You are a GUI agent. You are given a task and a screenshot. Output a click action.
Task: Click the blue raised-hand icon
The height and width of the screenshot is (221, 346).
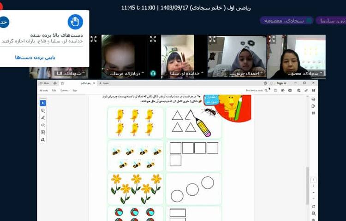click(x=75, y=22)
